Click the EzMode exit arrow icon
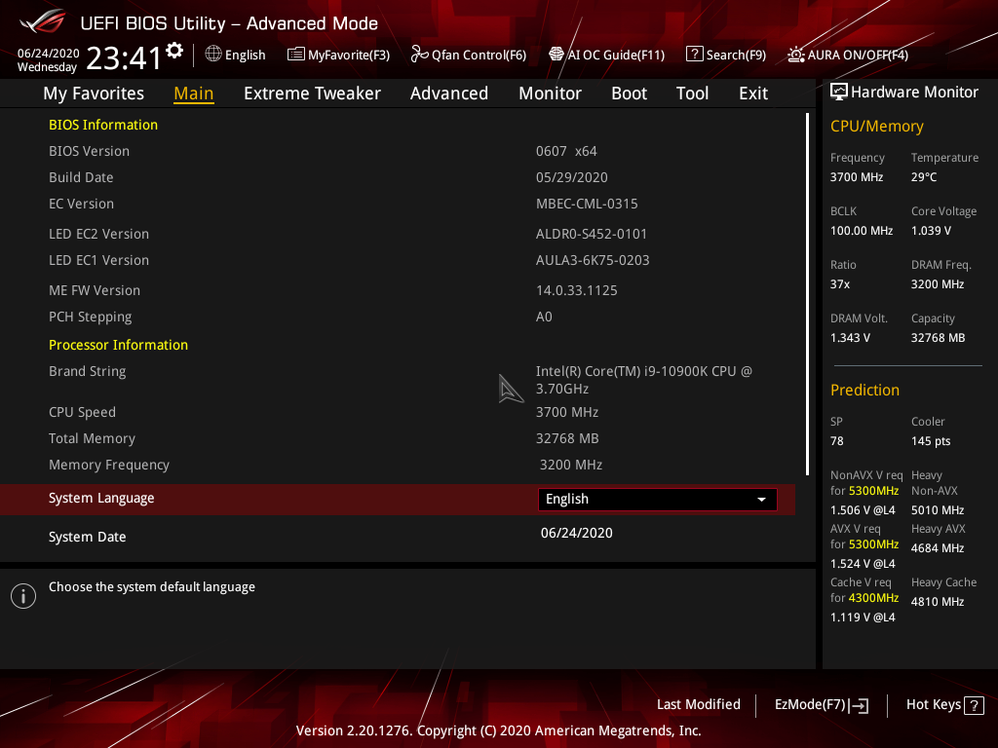 [859, 705]
